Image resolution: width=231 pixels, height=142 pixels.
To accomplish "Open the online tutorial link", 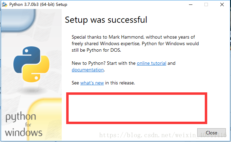I will click(x=151, y=63).
